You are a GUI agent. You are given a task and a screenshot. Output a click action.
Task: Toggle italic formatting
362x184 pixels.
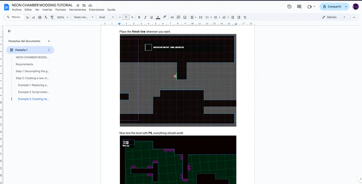145,17
